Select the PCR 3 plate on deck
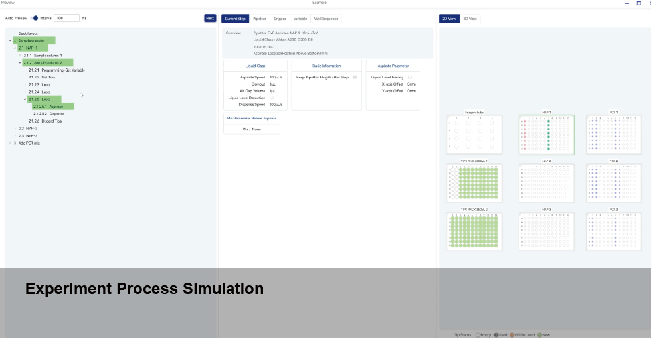 click(x=614, y=232)
